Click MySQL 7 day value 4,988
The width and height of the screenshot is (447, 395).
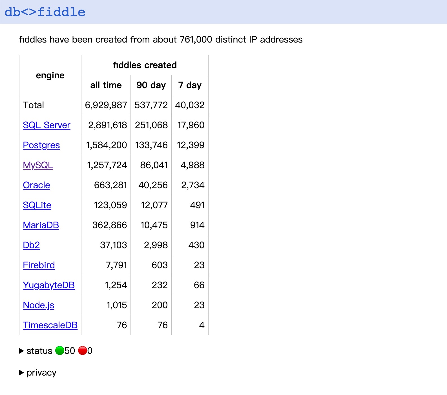192,165
